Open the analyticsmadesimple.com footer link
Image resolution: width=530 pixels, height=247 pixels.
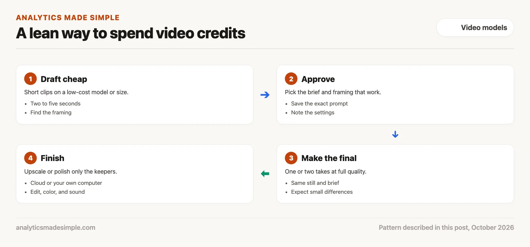pos(56,227)
